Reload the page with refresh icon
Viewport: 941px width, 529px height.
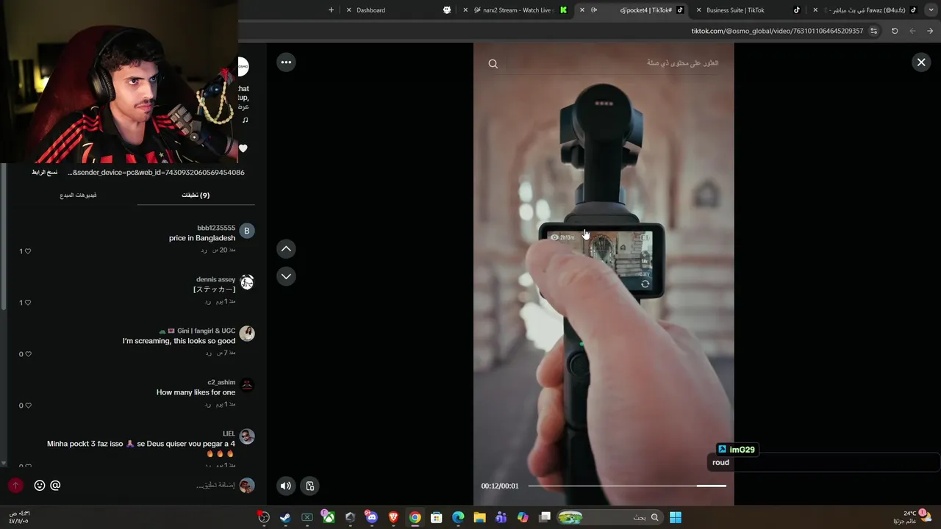[x=895, y=31]
